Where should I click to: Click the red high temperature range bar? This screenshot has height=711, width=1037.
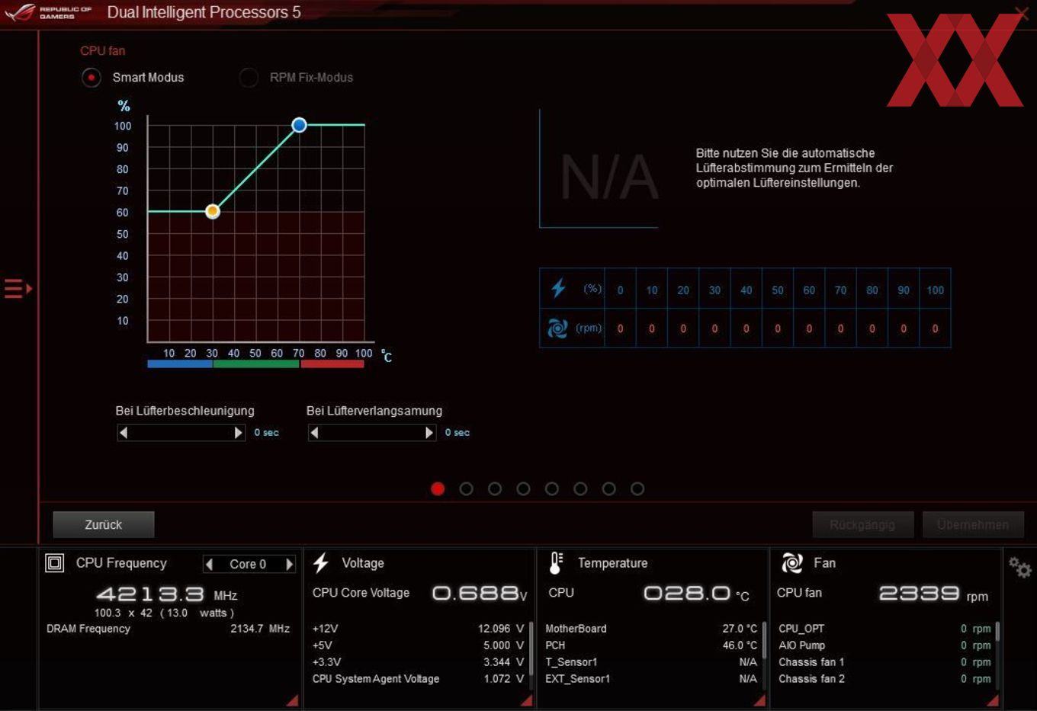click(332, 364)
